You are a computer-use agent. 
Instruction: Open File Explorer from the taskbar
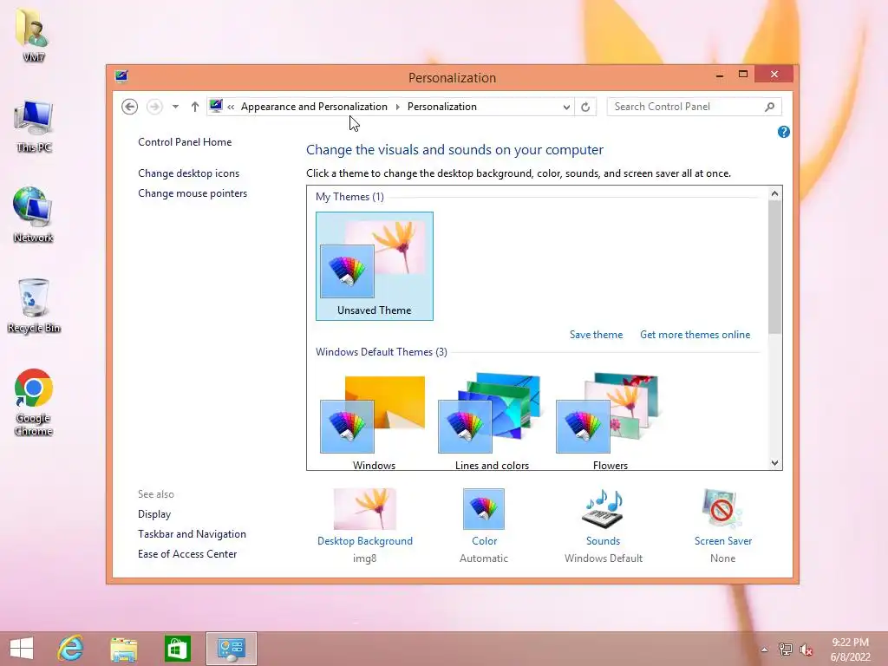click(123, 649)
